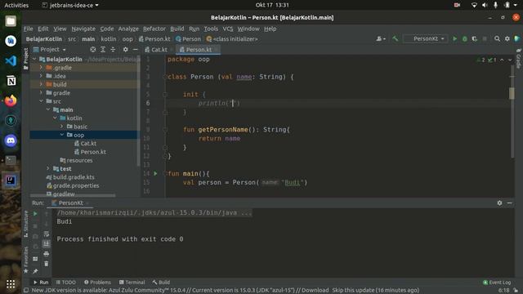Toggle scroll to end in Run console
Viewport: 523px width, 294px height.
[x=47, y=244]
